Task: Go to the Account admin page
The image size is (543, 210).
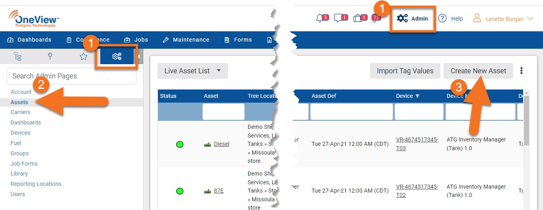Action: [21, 92]
